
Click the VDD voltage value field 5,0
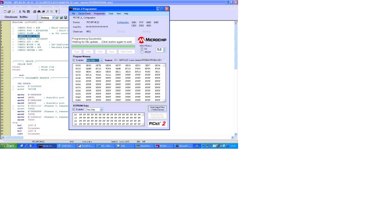159,50
